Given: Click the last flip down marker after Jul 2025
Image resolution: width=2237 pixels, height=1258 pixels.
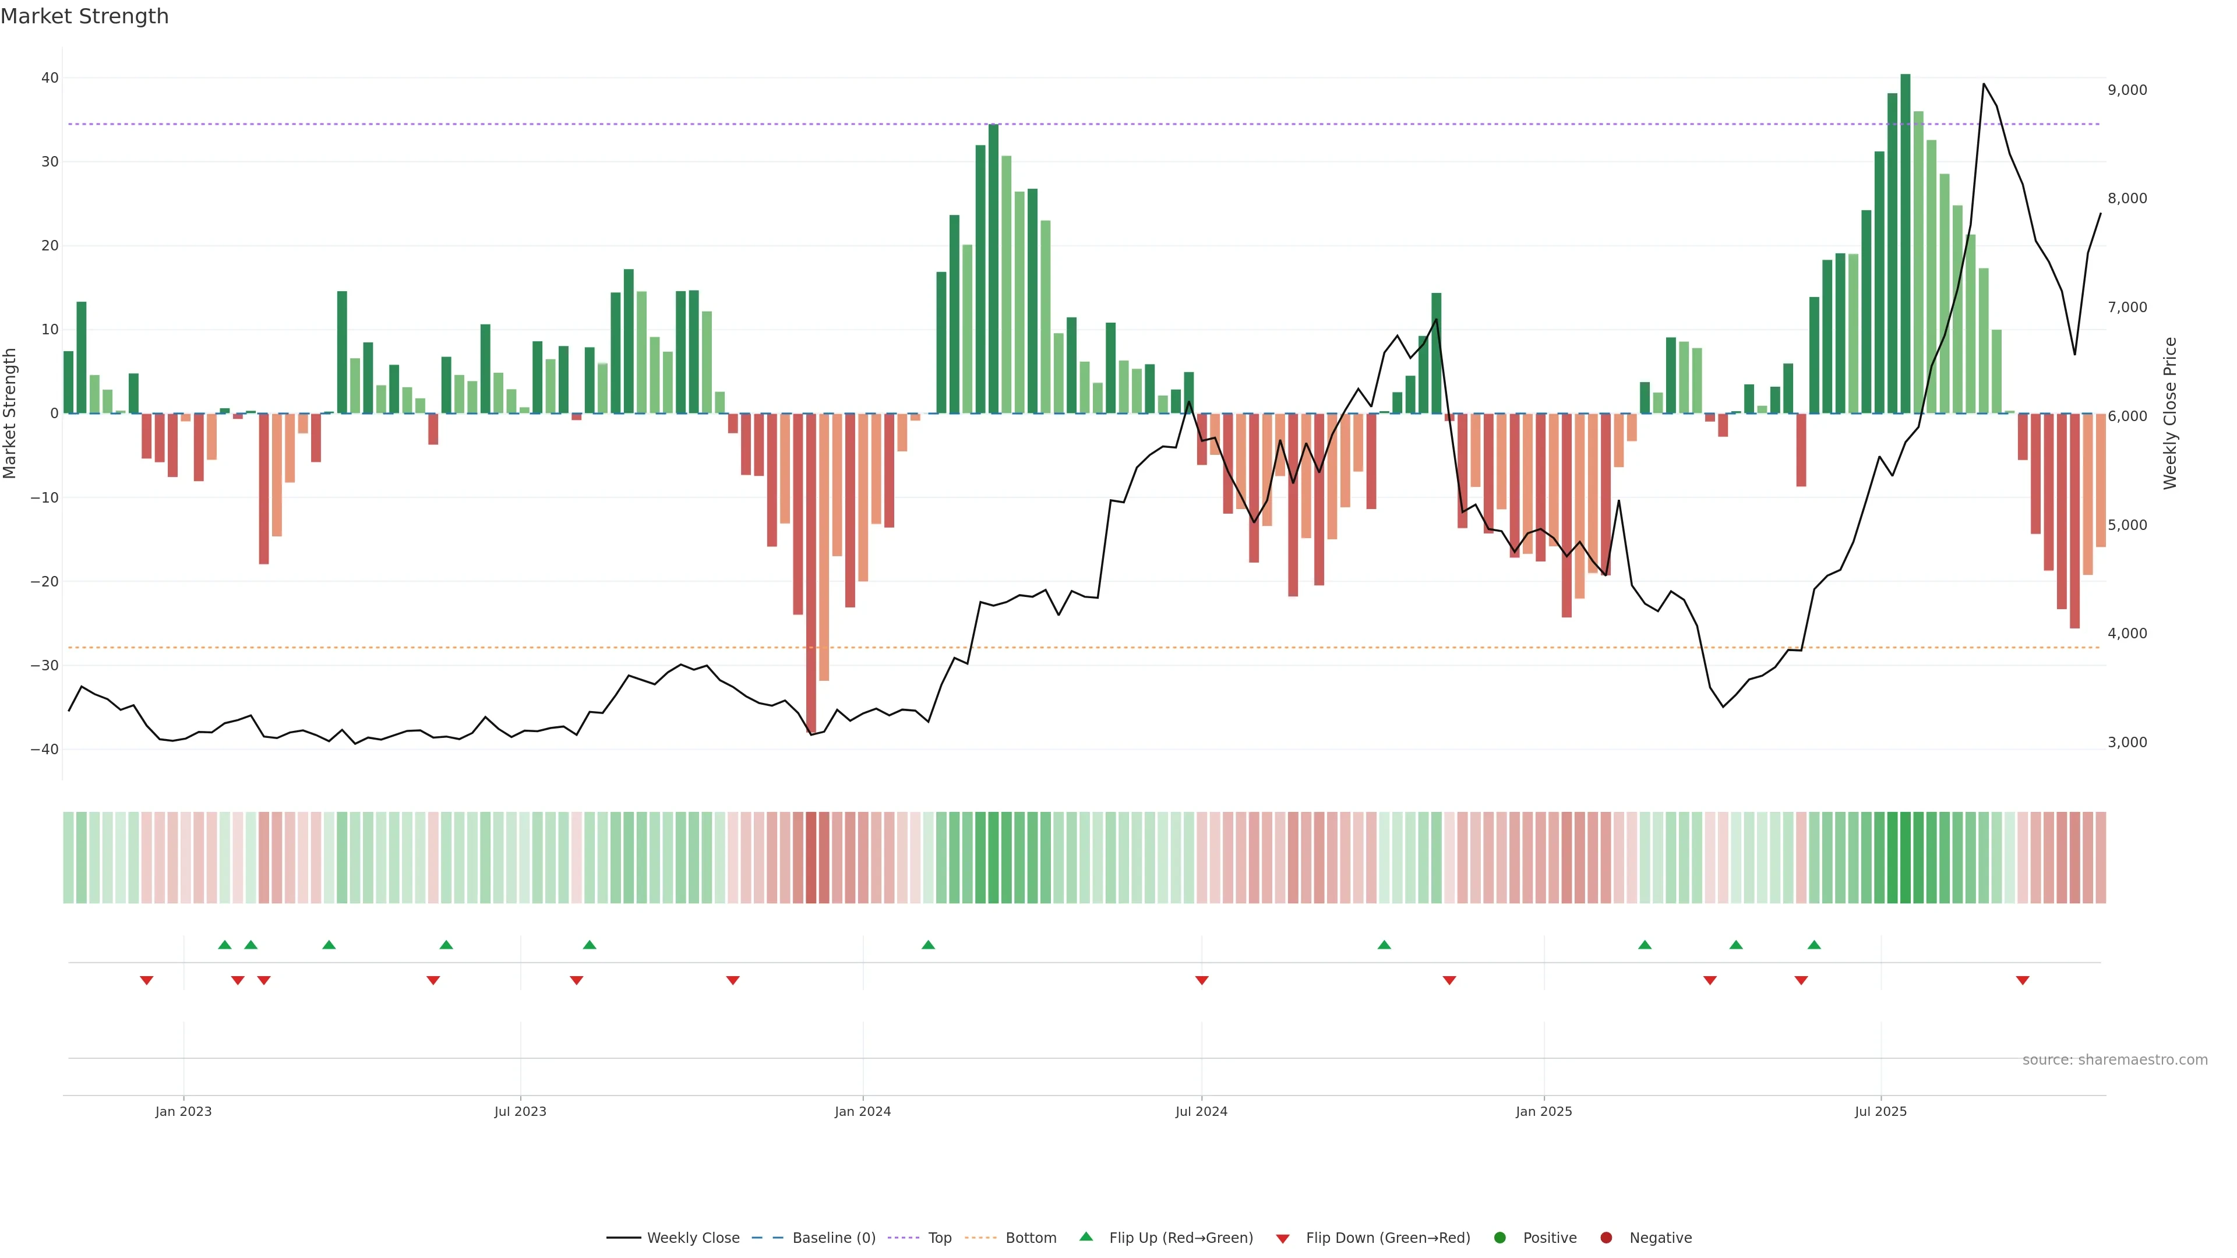Looking at the screenshot, I should click(x=2023, y=980).
